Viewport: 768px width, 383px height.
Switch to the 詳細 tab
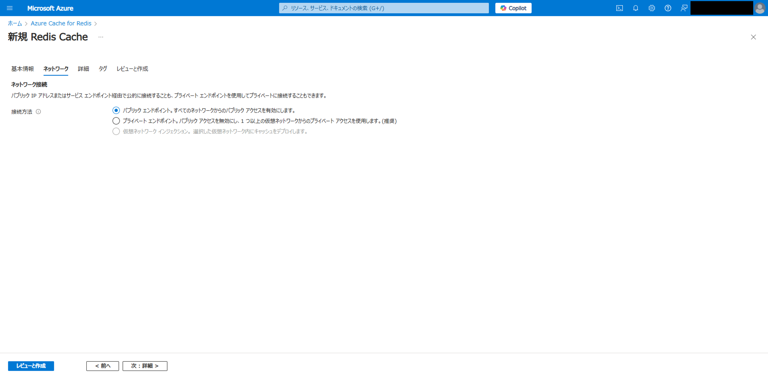coord(84,69)
